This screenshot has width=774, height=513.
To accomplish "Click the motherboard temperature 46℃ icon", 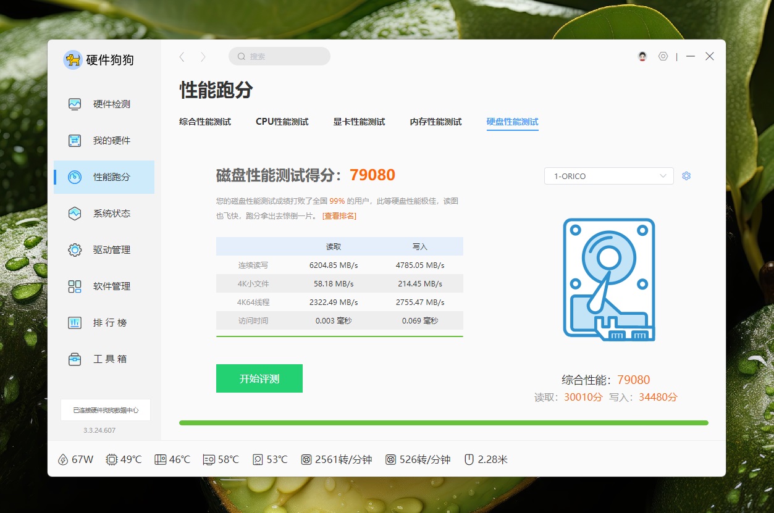I will (161, 460).
